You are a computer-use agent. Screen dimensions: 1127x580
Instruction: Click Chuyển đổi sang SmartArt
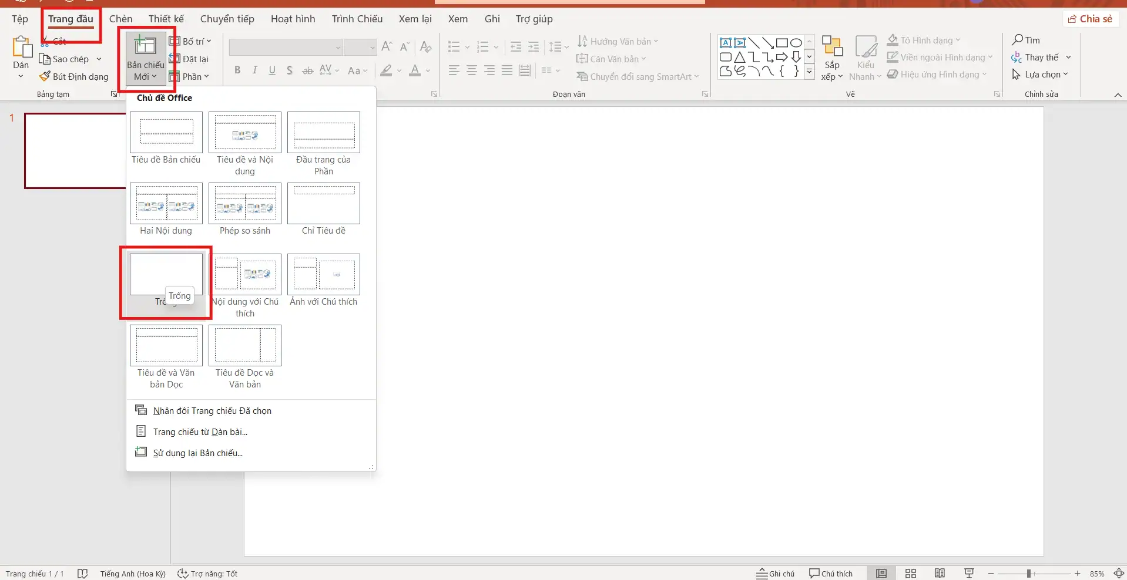pos(638,76)
